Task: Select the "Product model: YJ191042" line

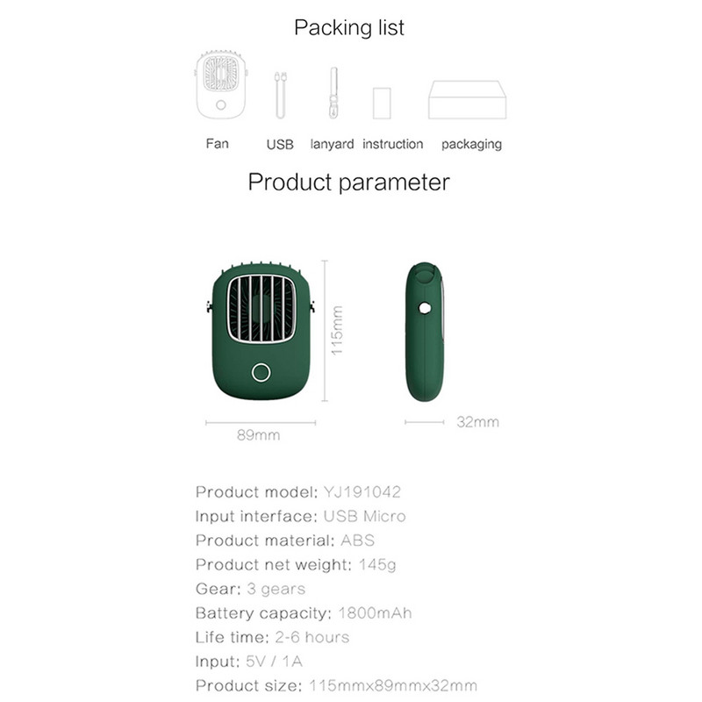Action: 298,492
